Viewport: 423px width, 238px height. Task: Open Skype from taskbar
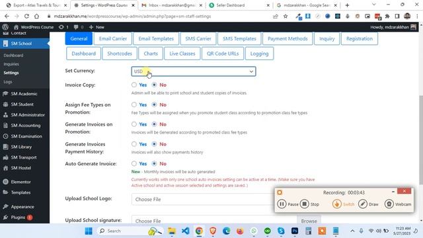click(x=281, y=231)
